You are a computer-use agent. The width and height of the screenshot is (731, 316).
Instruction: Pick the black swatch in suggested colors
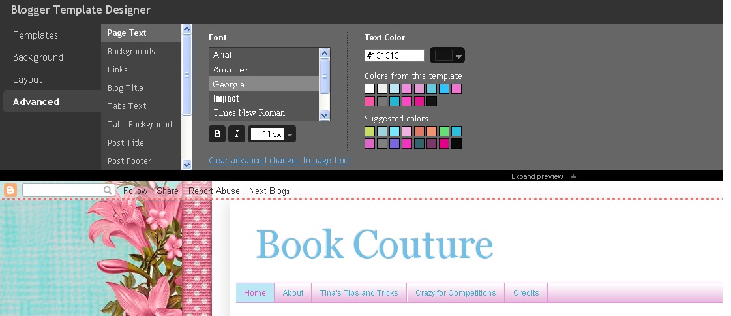pyautogui.click(x=456, y=143)
